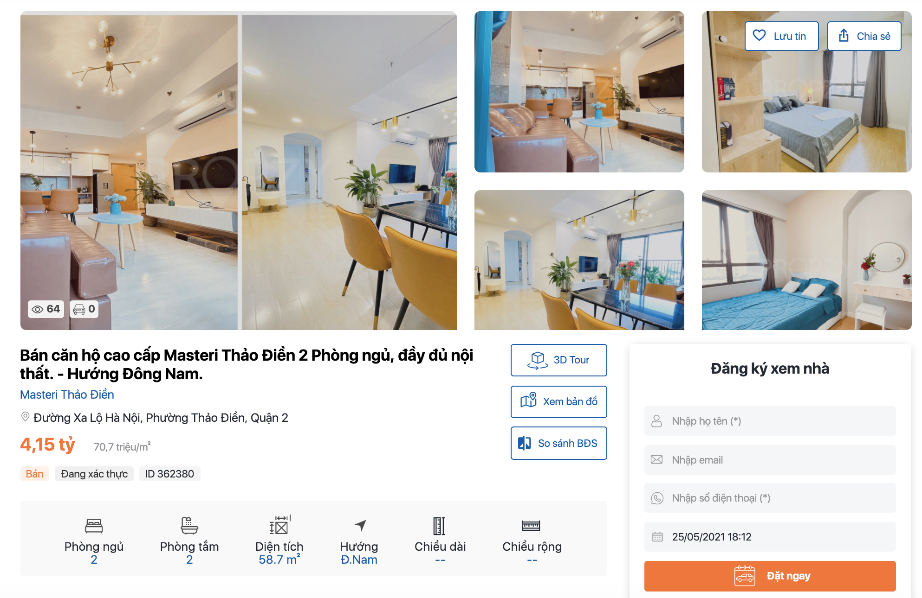This screenshot has width=922, height=598.
Task: Click the Đặt ngay booking button
Action: coord(770,576)
